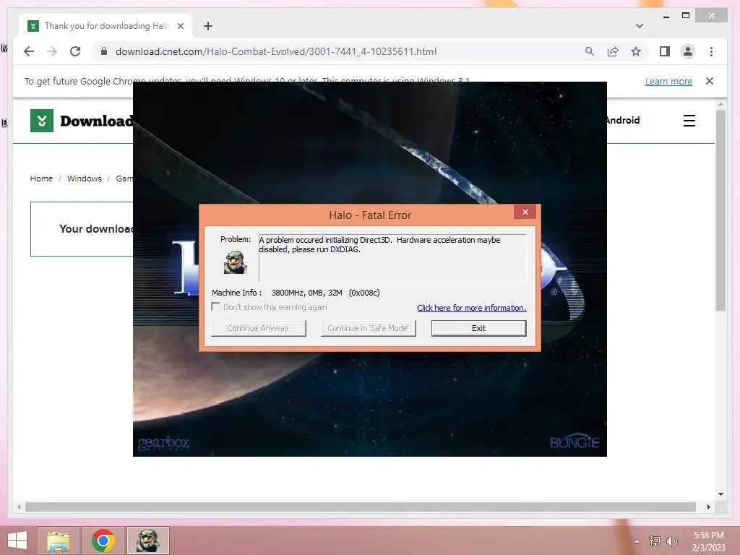Click the vertical scrollbar thumb
The width and height of the screenshot is (740, 555).
[720, 210]
